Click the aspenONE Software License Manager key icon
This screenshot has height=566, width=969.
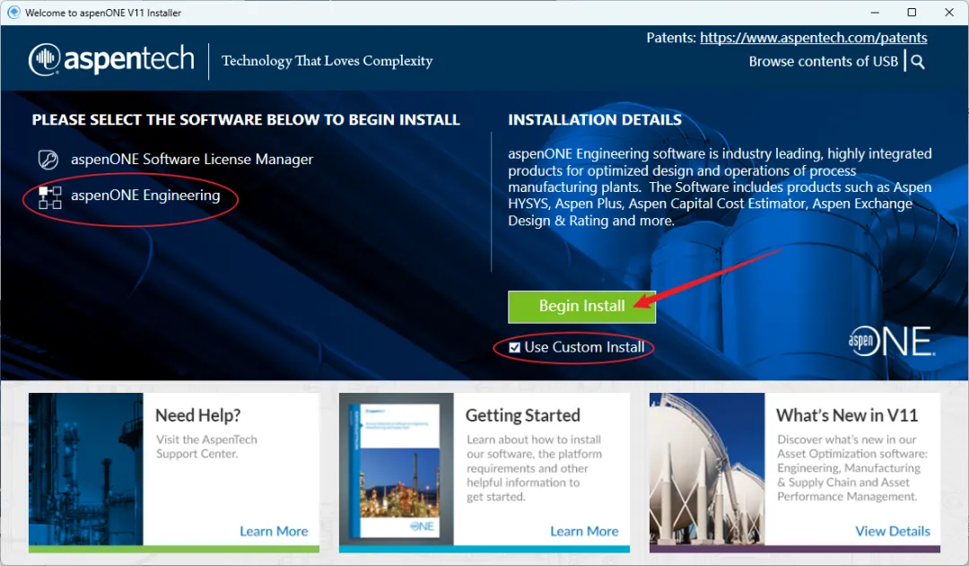(48, 160)
